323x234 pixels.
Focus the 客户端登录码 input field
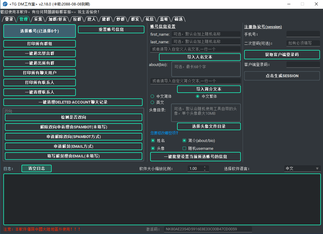click(303, 64)
